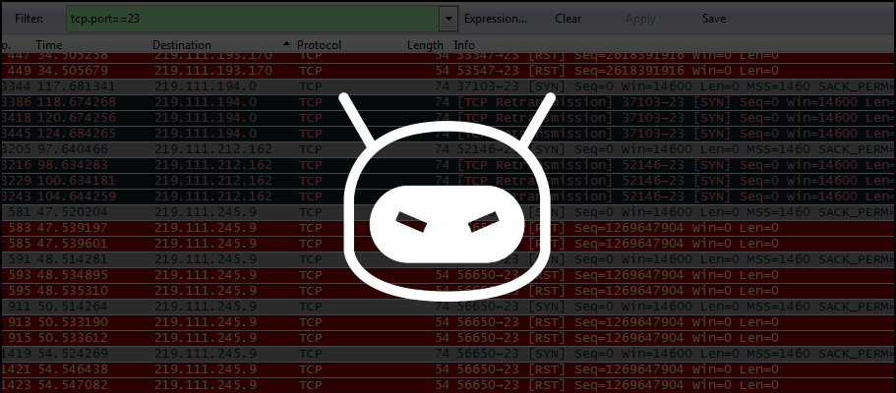Click the greyed-out Apply button
The width and height of the screenshot is (896, 393).
tap(640, 19)
